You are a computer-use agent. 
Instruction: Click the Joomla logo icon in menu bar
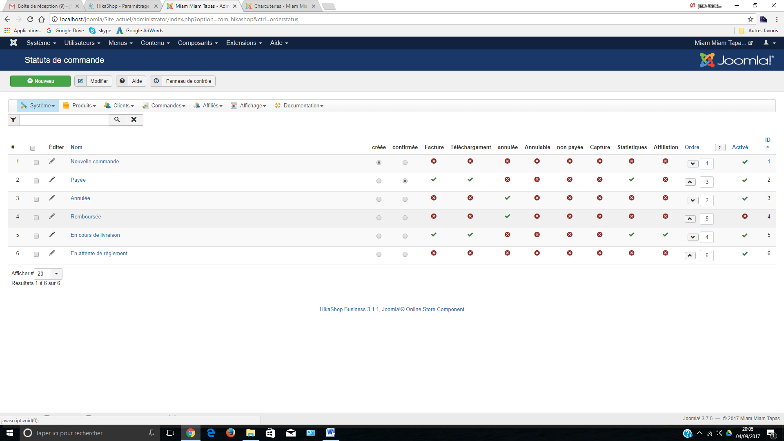point(13,43)
